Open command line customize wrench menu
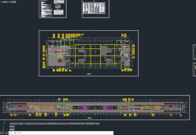This screenshot has width=196, height=135. click(x=6, y=133)
